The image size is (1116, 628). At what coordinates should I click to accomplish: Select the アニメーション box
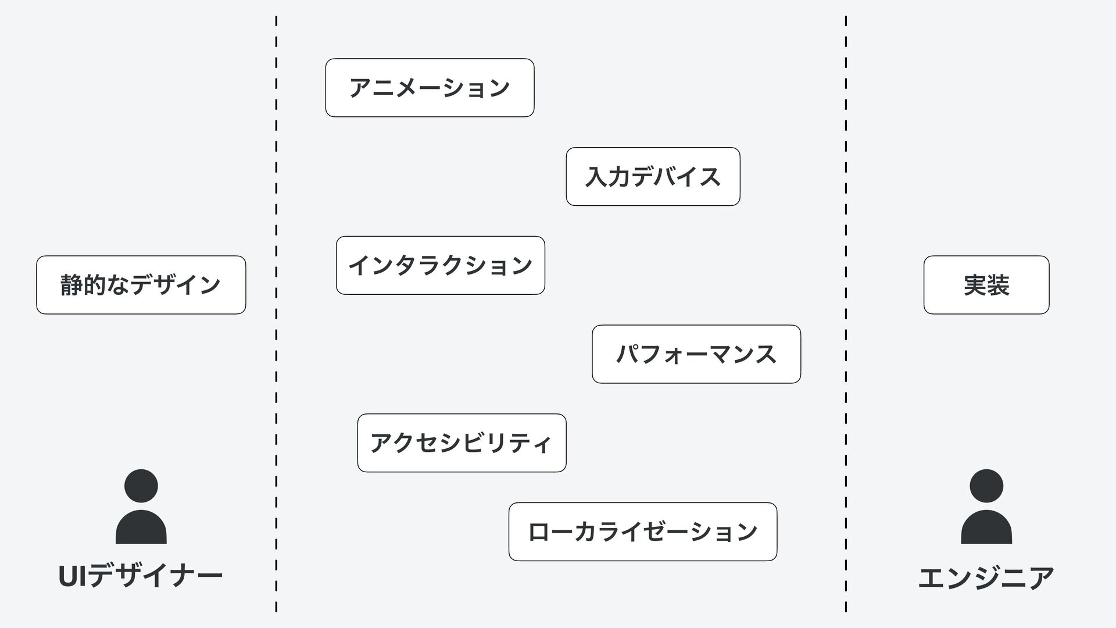pyautogui.click(x=430, y=88)
